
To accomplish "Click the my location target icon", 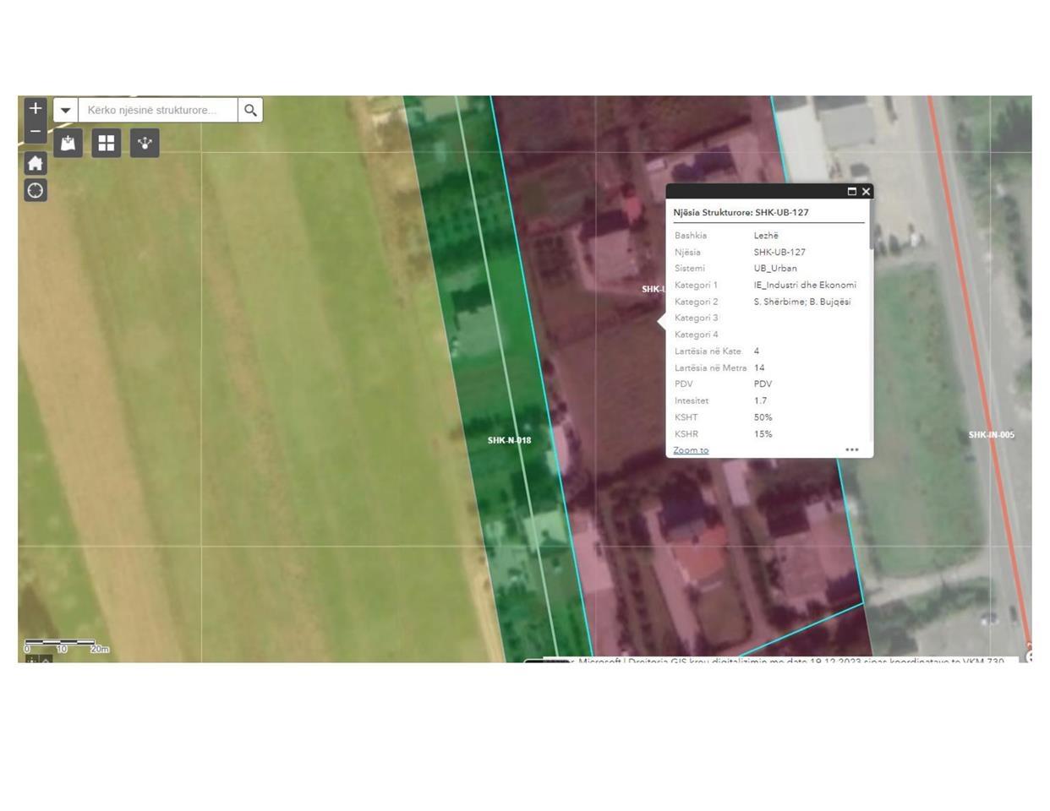I will [x=36, y=191].
